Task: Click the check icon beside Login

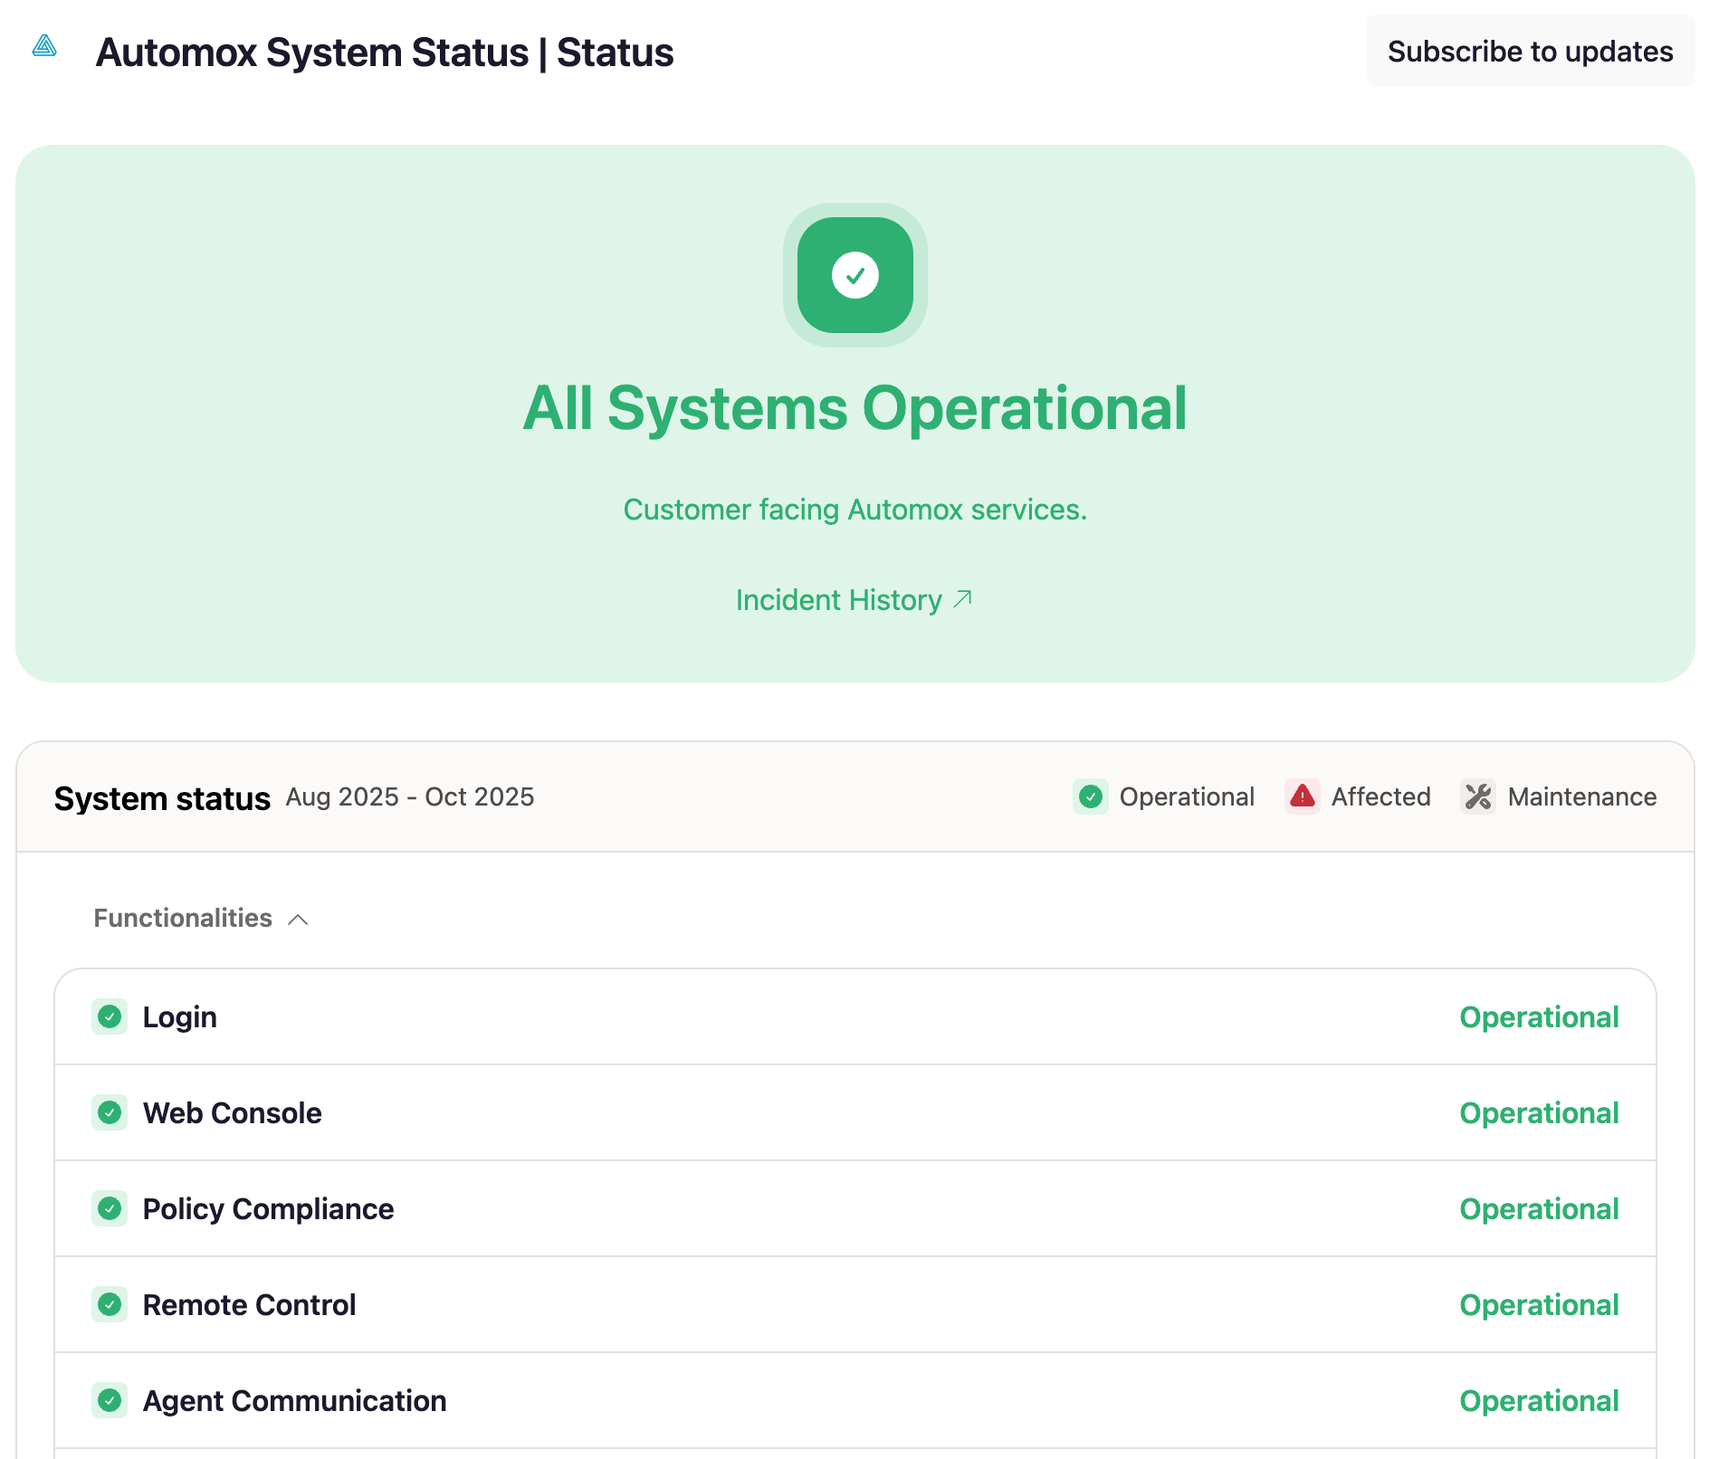Action: coord(110,1017)
